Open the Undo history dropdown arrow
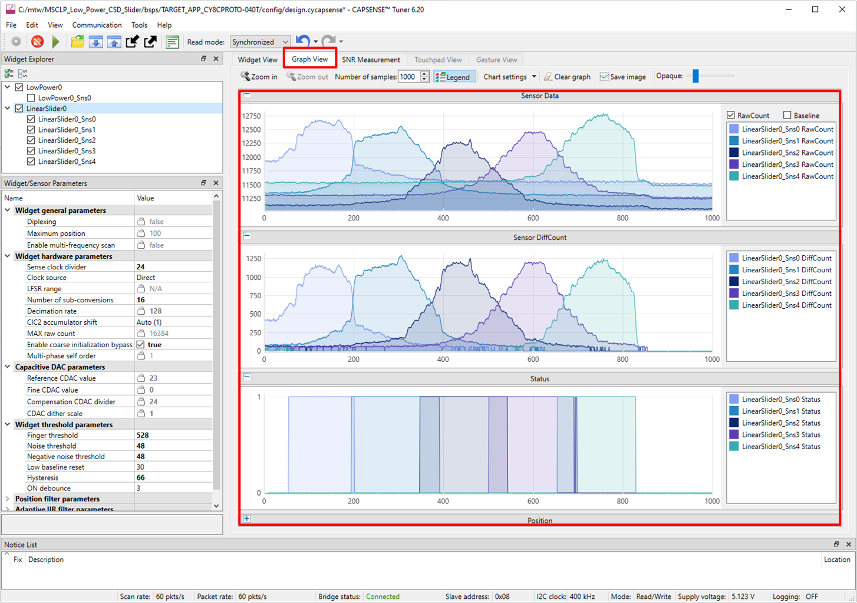The image size is (857, 603). pos(315,42)
